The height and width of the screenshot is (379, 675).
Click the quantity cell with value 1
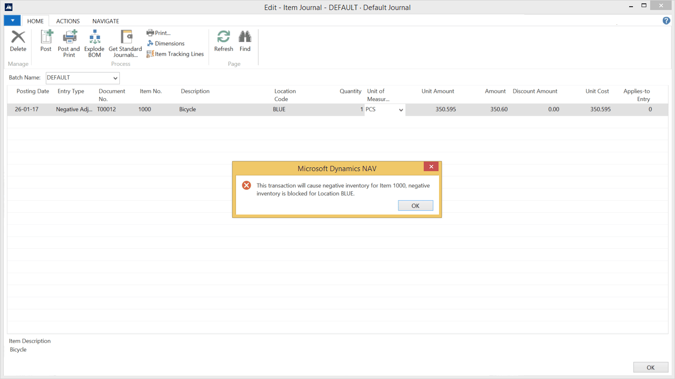[362, 109]
